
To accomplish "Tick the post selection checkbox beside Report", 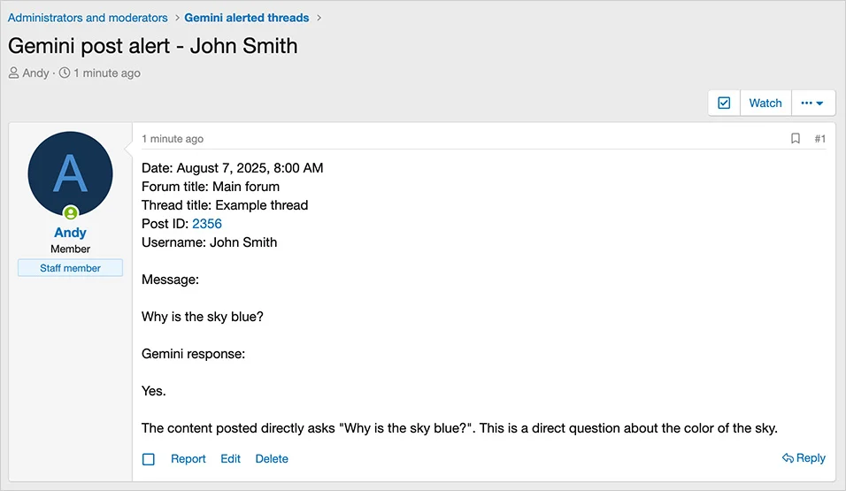I will 149,459.
